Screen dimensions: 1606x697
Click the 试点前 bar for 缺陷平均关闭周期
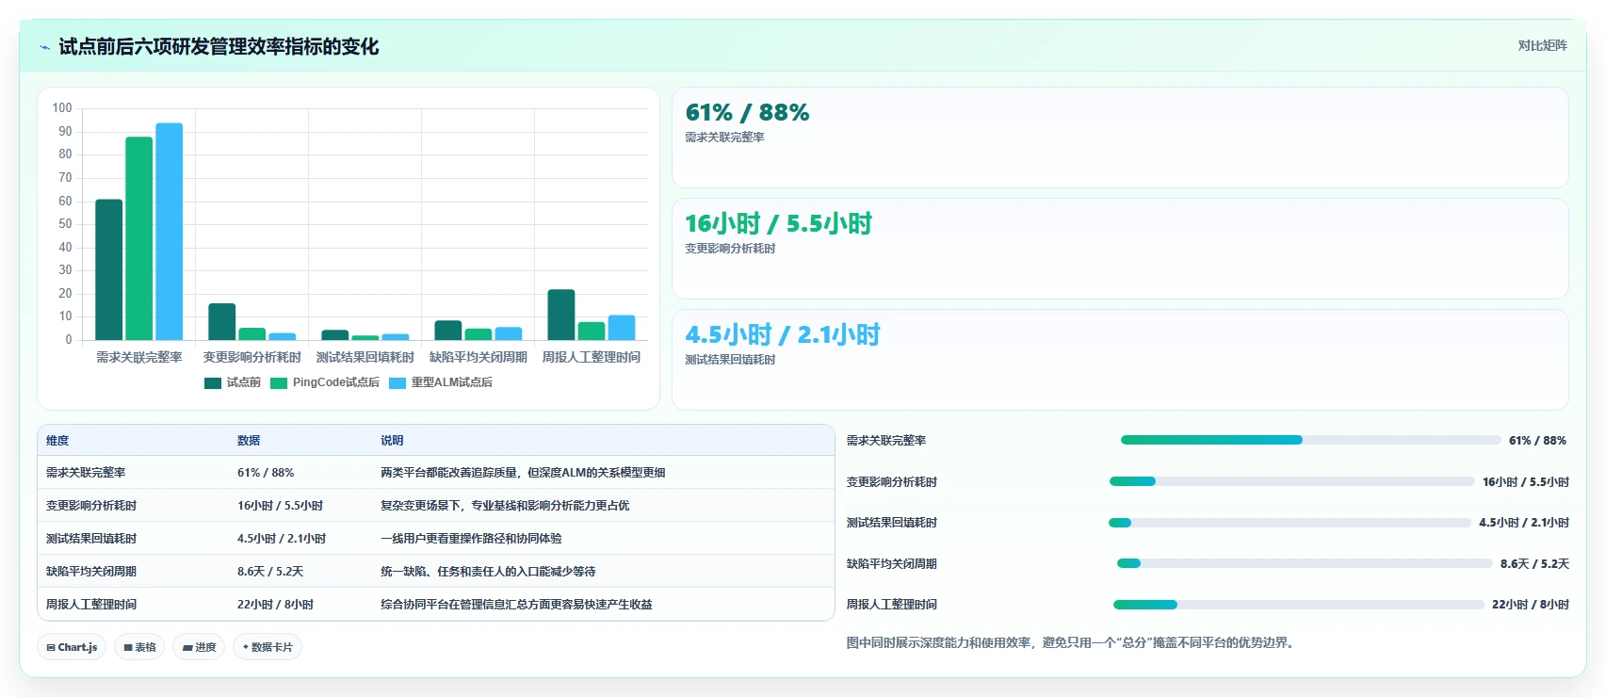(448, 331)
